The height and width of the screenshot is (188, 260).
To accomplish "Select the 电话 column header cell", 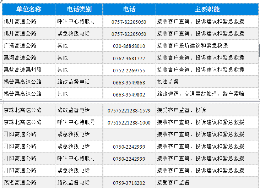I will point(129,9).
